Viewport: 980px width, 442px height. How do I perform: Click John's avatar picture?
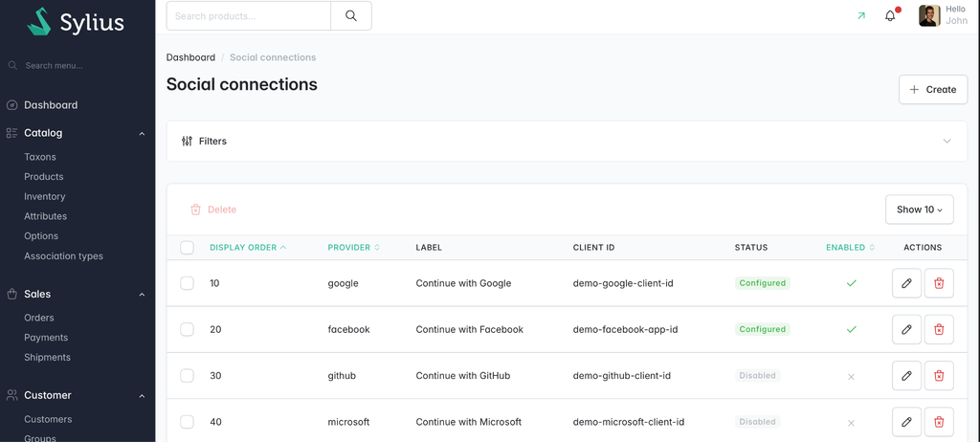pos(929,15)
